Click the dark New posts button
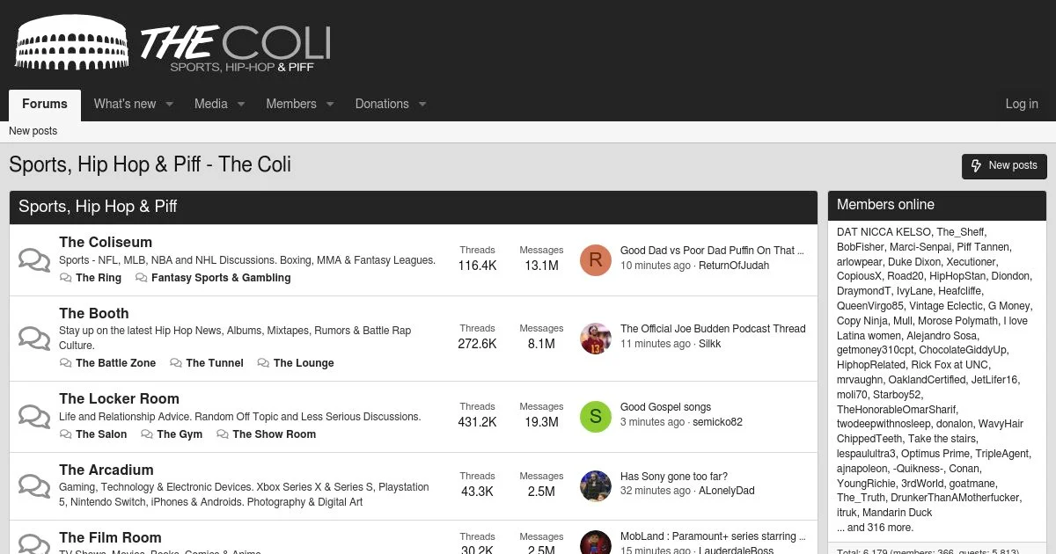This screenshot has width=1056, height=554. [x=1004, y=165]
